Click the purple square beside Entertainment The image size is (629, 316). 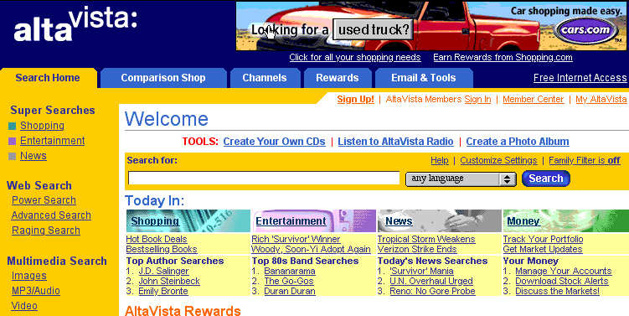[x=12, y=142]
